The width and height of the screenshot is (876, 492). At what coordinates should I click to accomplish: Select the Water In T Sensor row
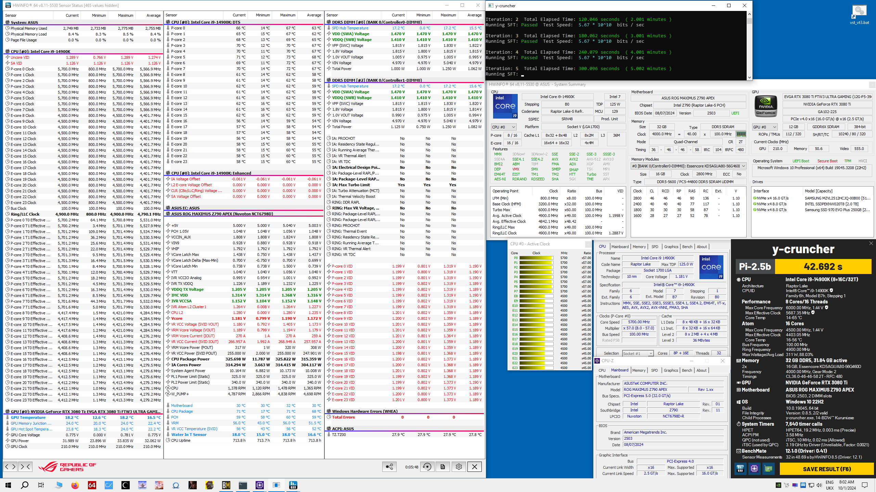[244, 435]
